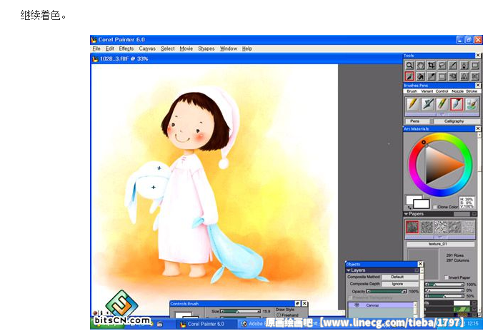Choose the Water Color brush icon

(472, 104)
